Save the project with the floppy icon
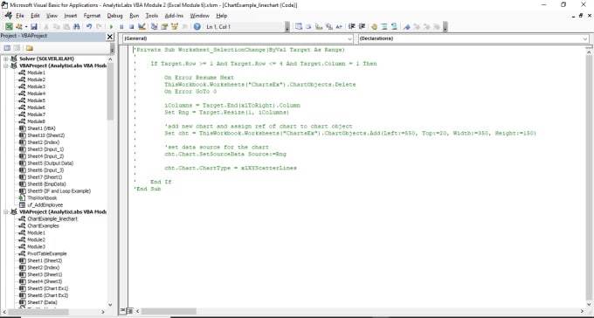Screen dimensions: 594x318 [34, 26]
